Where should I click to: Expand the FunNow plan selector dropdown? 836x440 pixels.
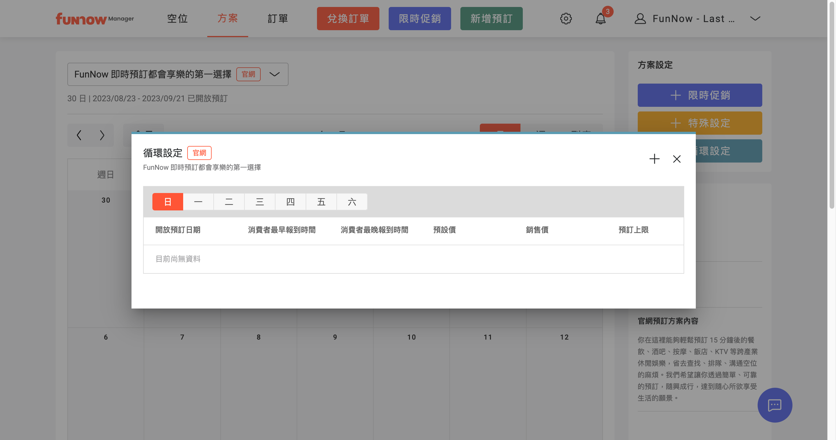point(275,74)
